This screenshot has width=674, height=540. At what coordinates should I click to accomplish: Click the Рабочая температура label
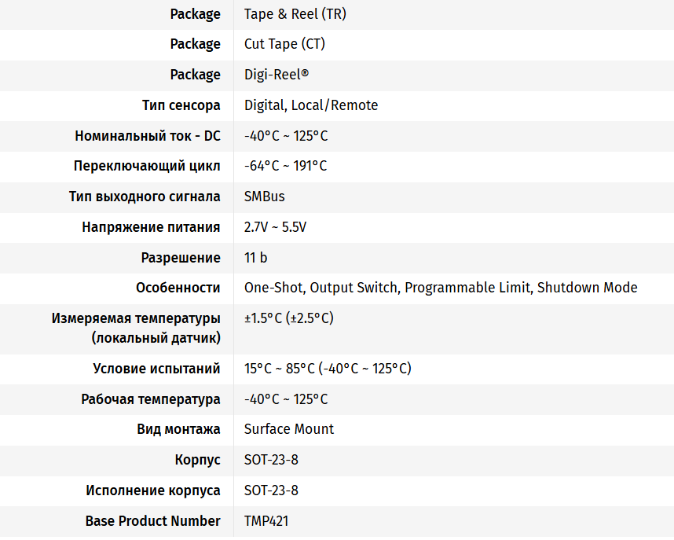pos(151,399)
